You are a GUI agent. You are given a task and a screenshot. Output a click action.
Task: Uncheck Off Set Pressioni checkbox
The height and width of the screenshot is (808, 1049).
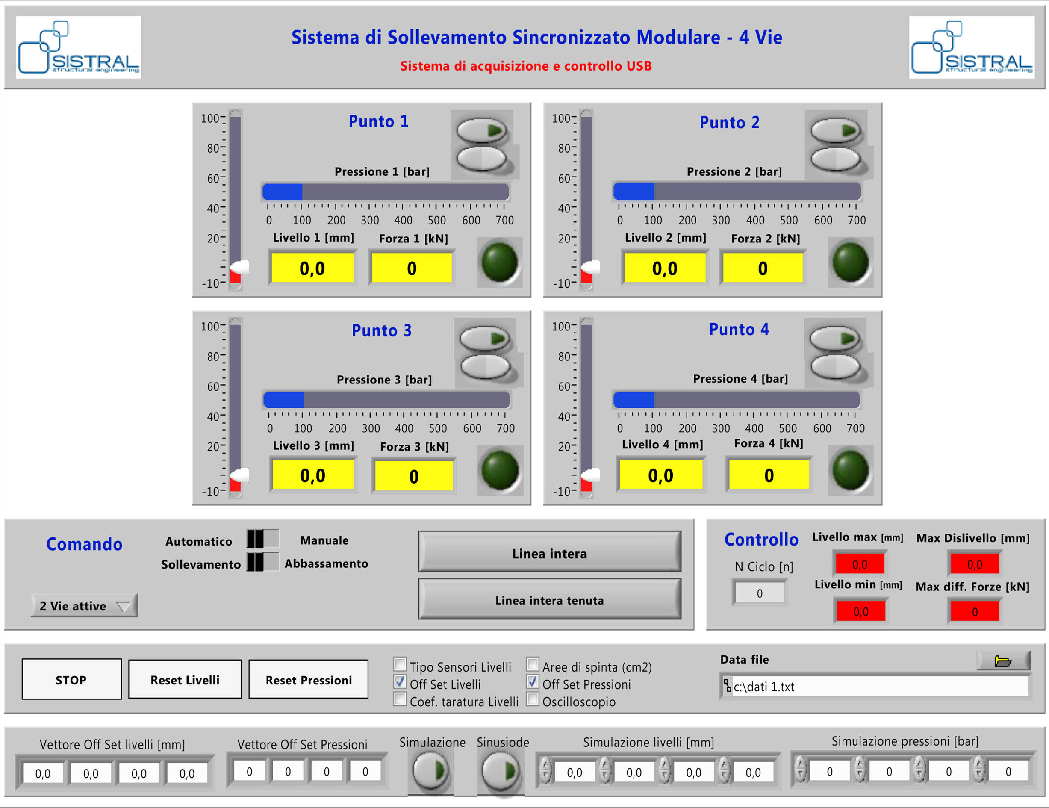(532, 681)
